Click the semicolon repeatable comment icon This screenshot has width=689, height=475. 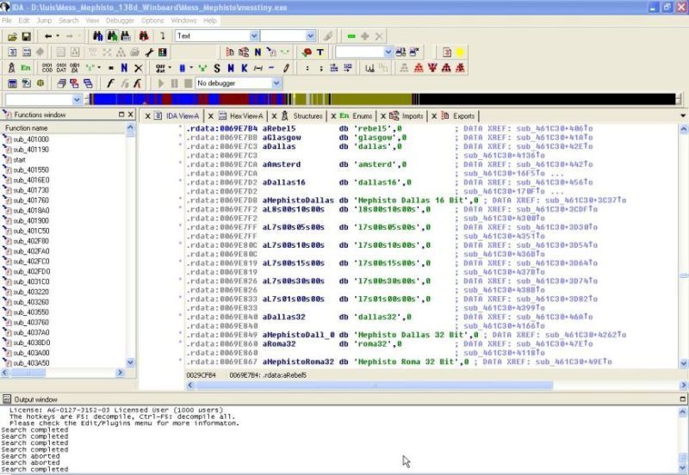pyautogui.click(x=320, y=68)
